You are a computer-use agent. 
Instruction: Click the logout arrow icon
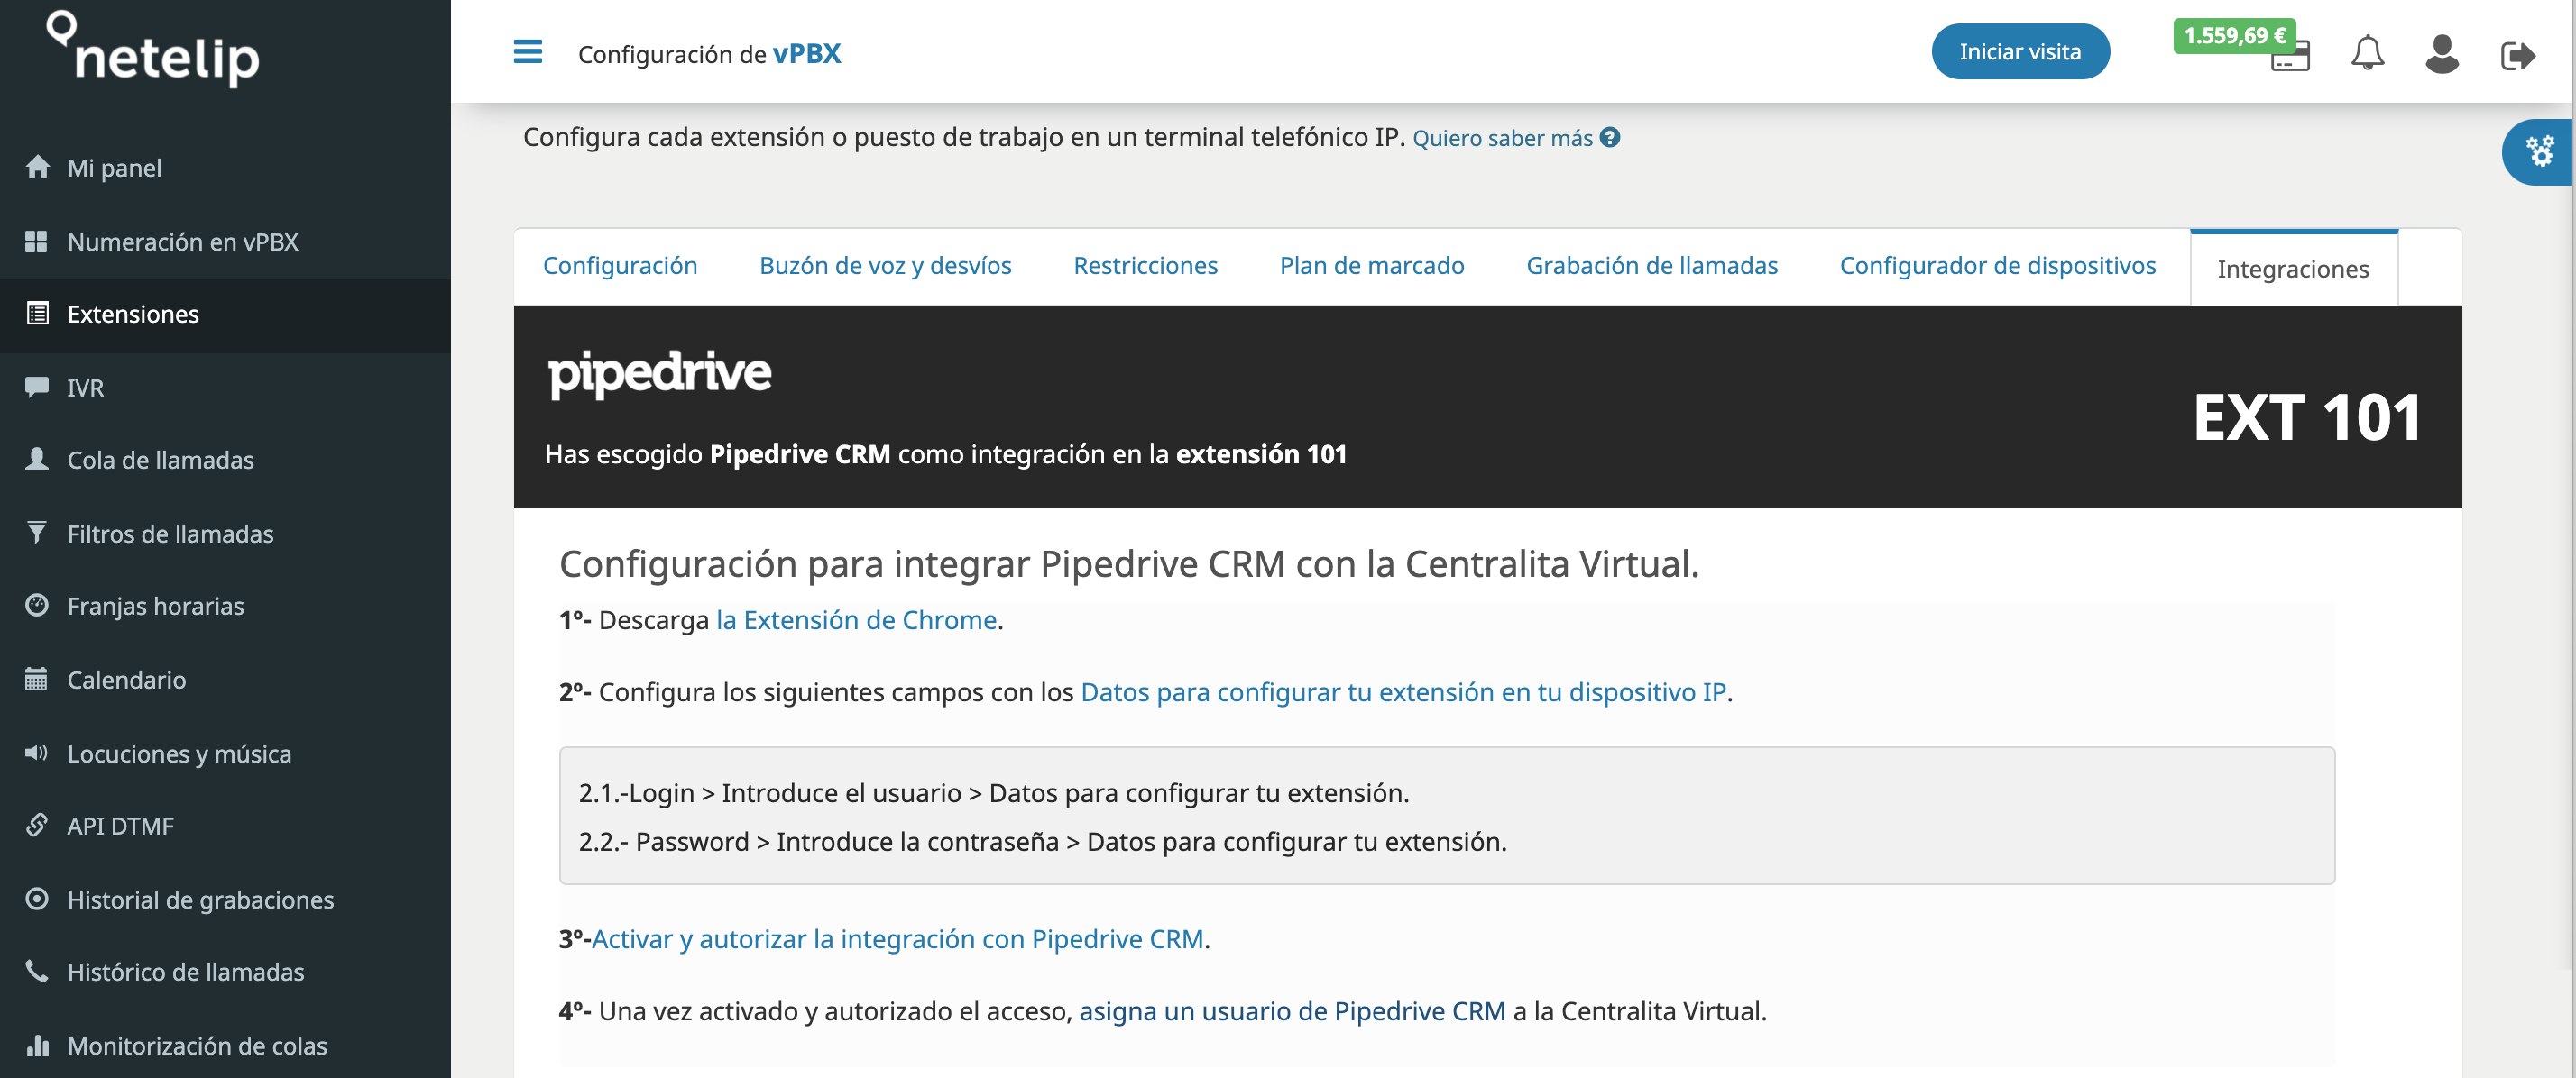2517,55
